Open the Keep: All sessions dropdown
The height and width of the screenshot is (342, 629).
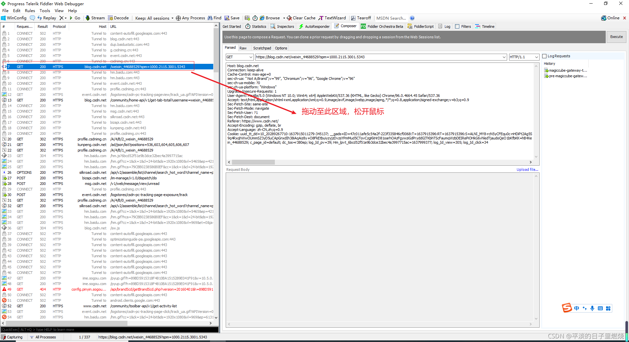point(154,18)
